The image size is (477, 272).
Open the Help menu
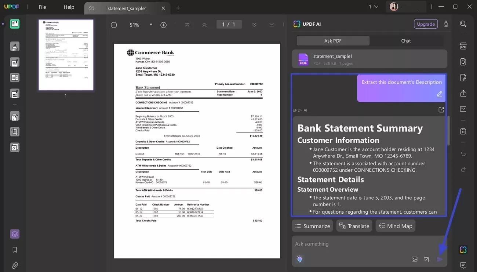pos(69,7)
